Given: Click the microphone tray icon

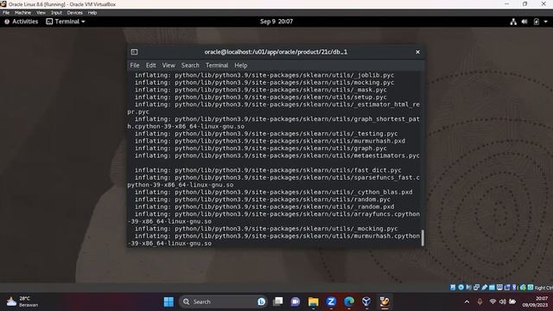Looking at the screenshot, I should (x=480, y=301).
